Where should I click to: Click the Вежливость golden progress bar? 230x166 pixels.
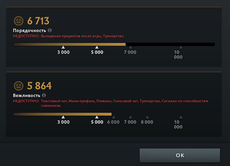click(62, 114)
